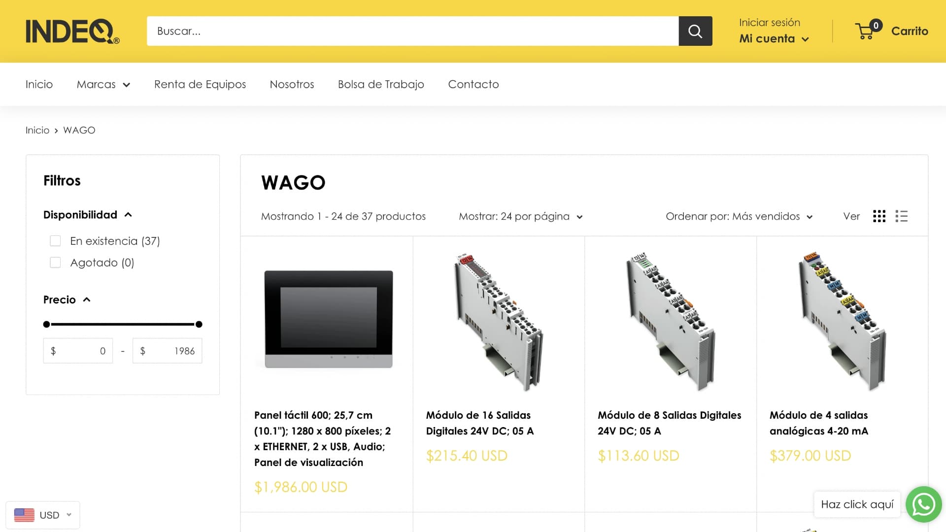Click the Carrito link text
Screen dimensions: 946x532
click(910, 31)
